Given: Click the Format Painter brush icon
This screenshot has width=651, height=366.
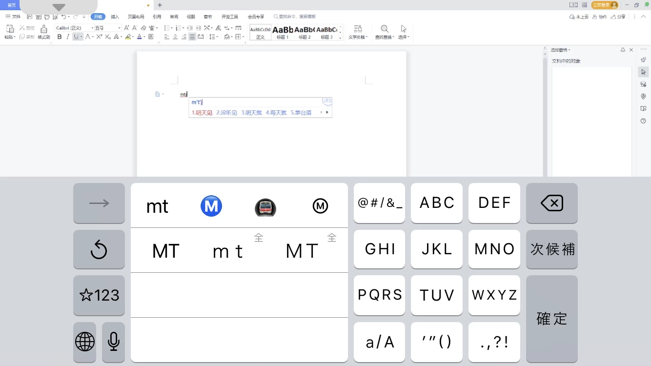Looking at the screenshot, I should 44,29.
